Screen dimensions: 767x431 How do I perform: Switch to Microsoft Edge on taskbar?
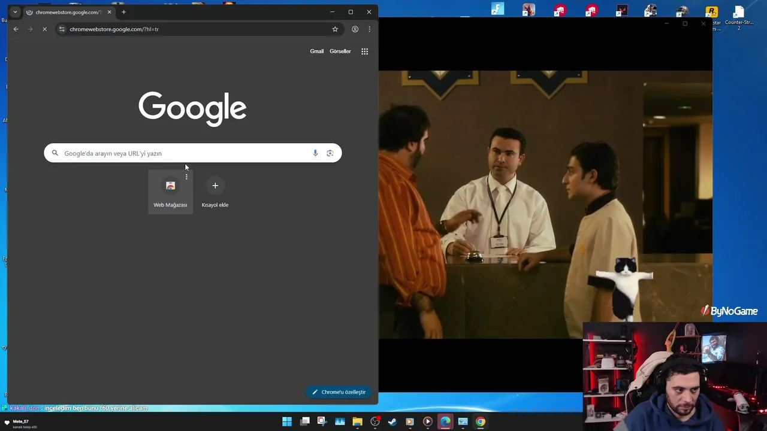tap(445, 421)
